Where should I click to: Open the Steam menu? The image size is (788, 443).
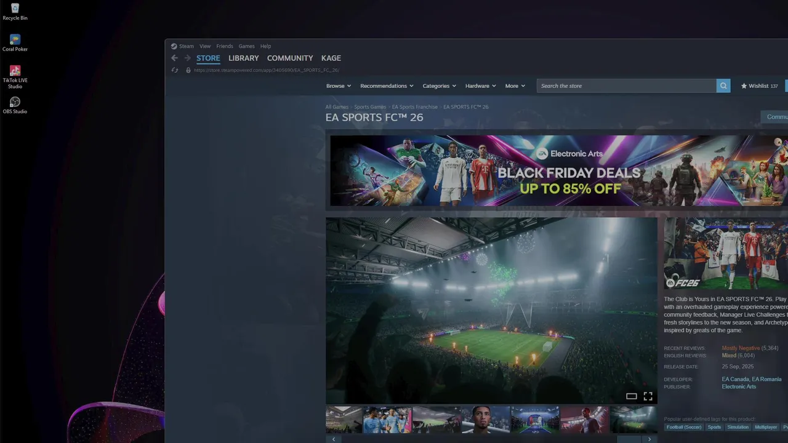pyautogui.click(x=186, y=46)
